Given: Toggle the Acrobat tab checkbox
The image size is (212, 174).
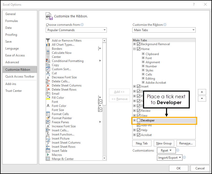Looking at the screenshot, I should tap(139, 135).
